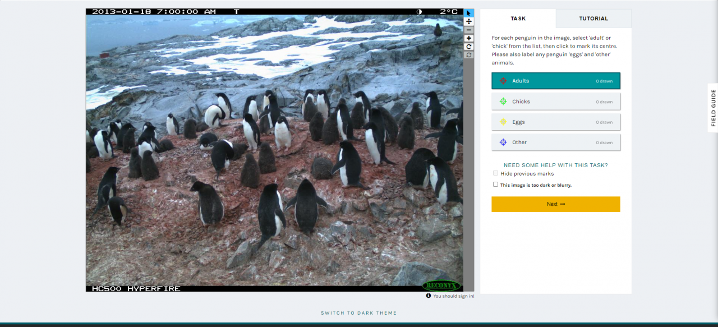This screenshot has height=327, width=718.
Task: Click the zoom out minus icon
Action: coord(469,30)
